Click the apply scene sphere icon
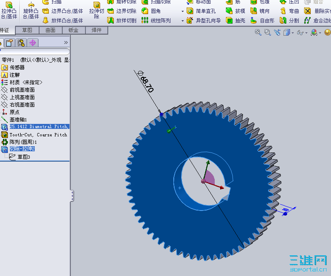The image size is (331, 276). coord(328,32)
